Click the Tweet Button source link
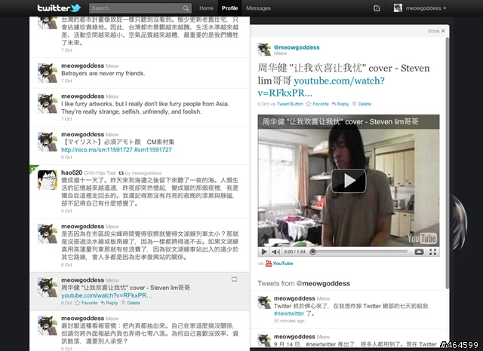483x351 pixels. coord(290,104)
